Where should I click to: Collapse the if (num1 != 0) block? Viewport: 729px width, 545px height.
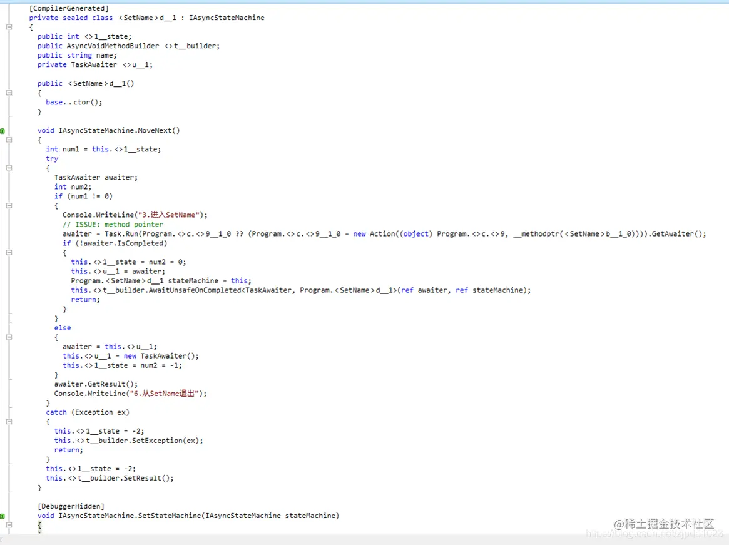point(9,205)
